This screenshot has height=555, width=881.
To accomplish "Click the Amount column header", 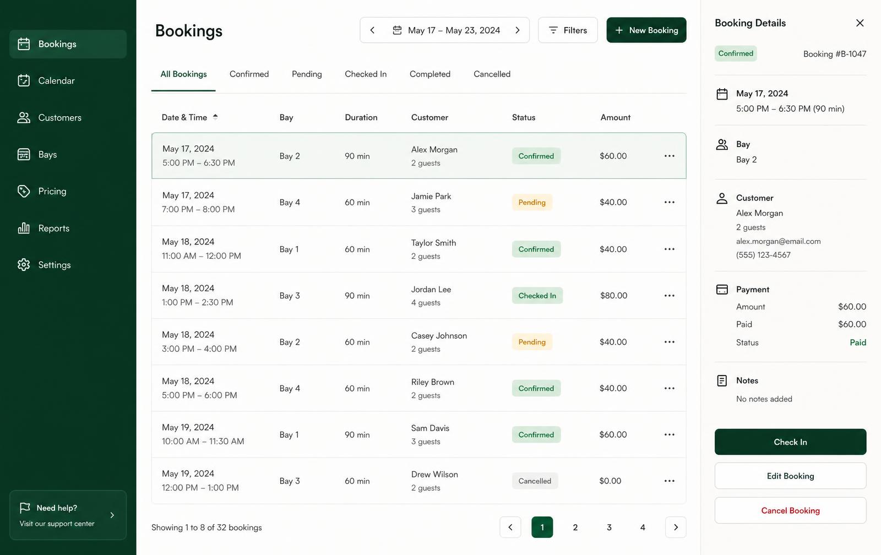I will click(x=615, y=117).
